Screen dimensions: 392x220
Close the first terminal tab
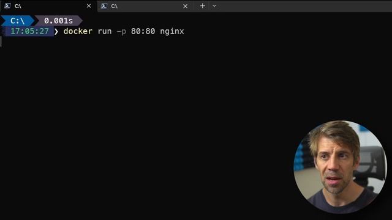click(x=89, y=6)
